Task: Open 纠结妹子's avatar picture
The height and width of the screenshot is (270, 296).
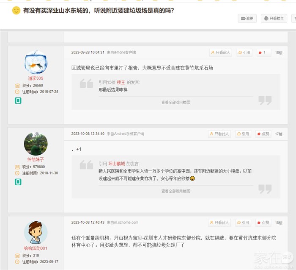Action: point(36,144)
